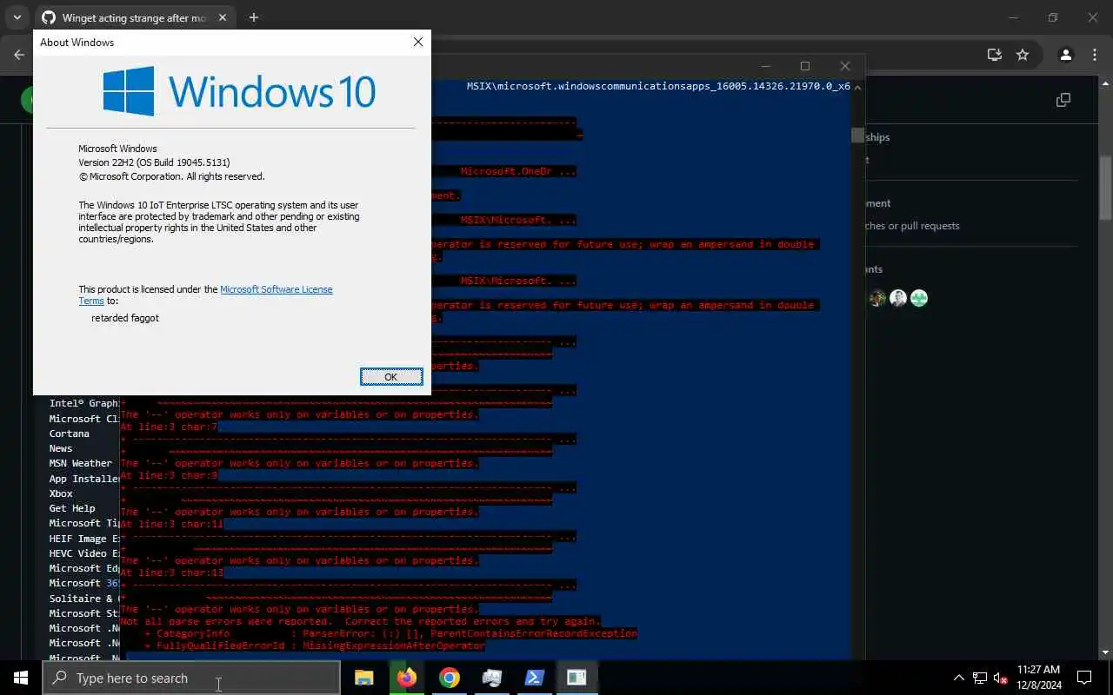
Task: Click the third green participant avatar
Action: 919,298
